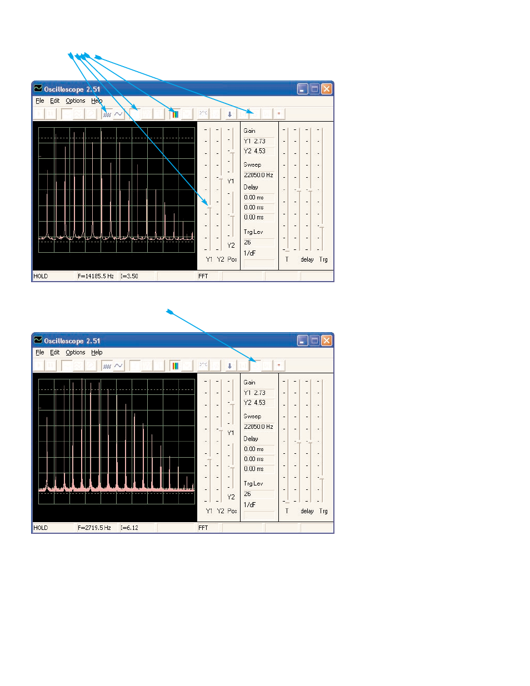
Task: Click down-arrow toolbar icon, F=2719.5 Hz window
Action: click(x=230, y=365)
